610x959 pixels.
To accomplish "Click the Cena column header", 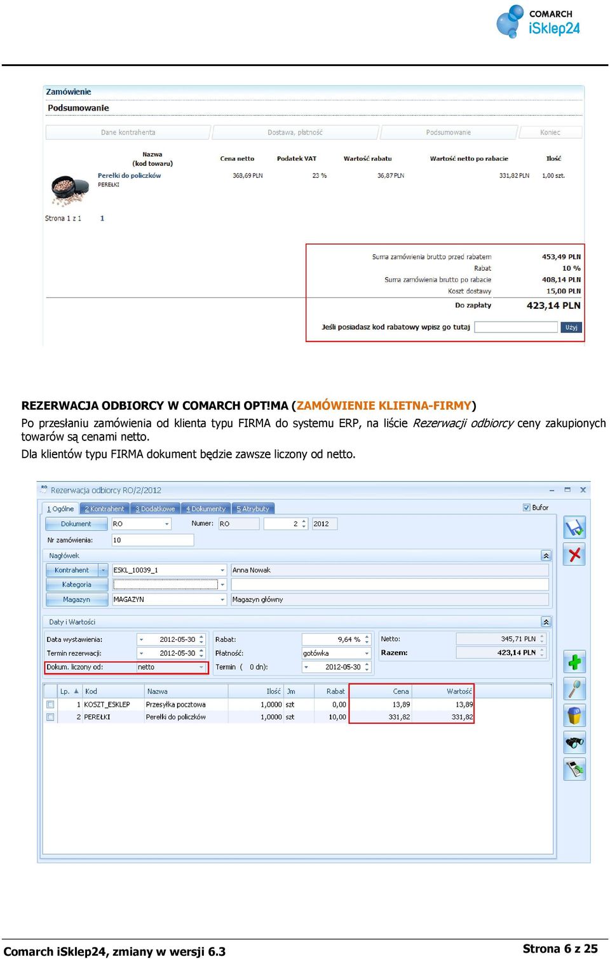I will coord(381,691).
